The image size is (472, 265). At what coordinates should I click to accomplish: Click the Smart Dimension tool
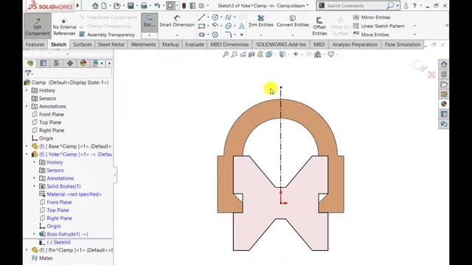pos(177,21)
